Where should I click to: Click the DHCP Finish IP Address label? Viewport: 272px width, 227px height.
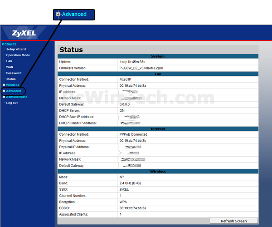click(78, 123)
